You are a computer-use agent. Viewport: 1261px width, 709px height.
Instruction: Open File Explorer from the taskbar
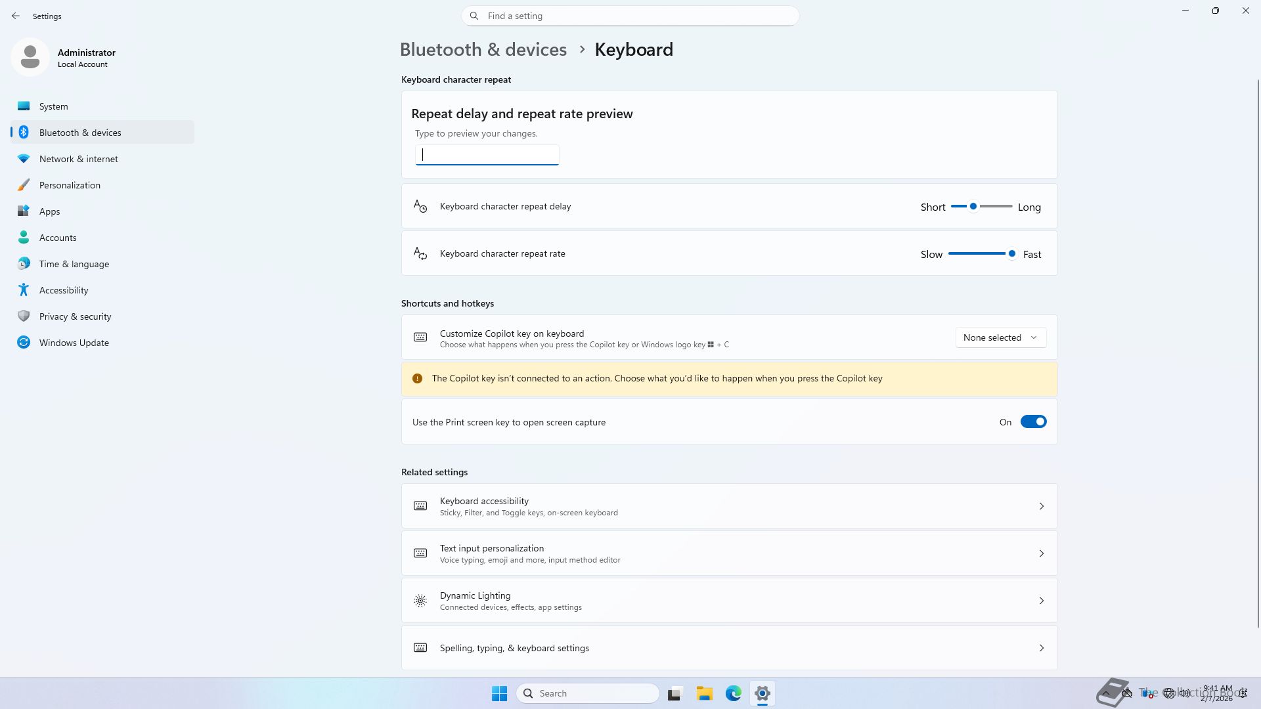pyautogui.click(x=704, y=693)
